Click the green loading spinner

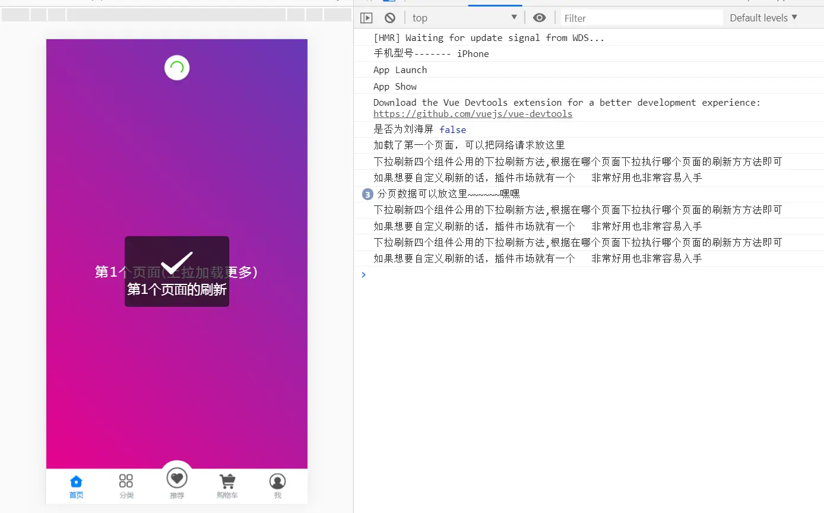click(x=176, y=68)
